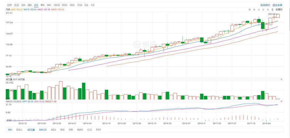This screenshot has width=290, height=138.
Task: Click 退出全屏 to exit fullscreen
Action: 277,5
